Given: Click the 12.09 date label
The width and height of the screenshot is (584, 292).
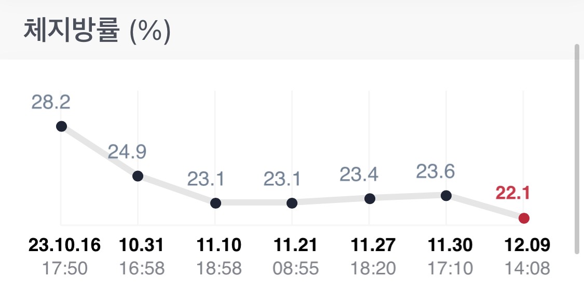Looking at the screenshot, I should tap(527, 245).
